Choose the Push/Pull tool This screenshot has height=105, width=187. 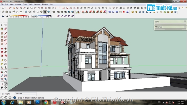pyautogui.click(x=6, y=49)
